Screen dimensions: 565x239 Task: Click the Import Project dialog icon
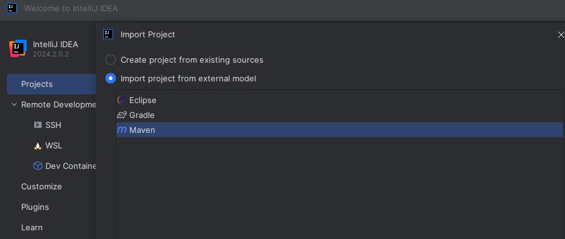(x=108, y=34)
